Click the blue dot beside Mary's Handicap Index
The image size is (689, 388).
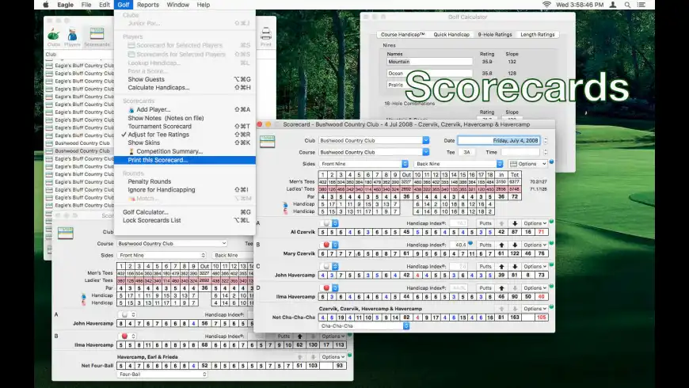pyautogui.click(x=470, y=243)
